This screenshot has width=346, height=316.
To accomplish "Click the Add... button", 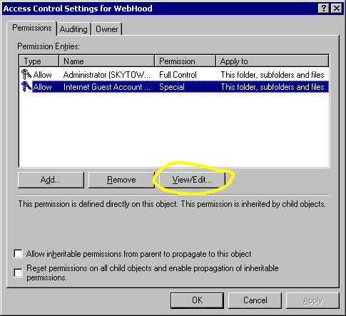I will point(51,180).
